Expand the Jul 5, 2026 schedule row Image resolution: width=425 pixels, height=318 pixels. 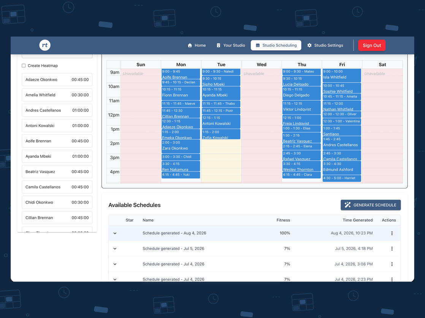115,248
